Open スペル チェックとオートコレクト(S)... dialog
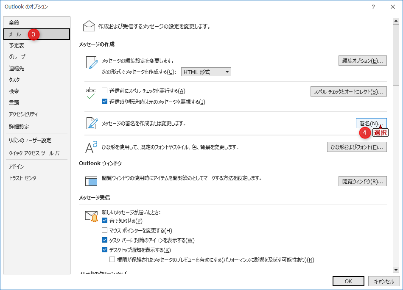This screenshot has width=403, height=290. pyautogui.click(x=349, y=92)
